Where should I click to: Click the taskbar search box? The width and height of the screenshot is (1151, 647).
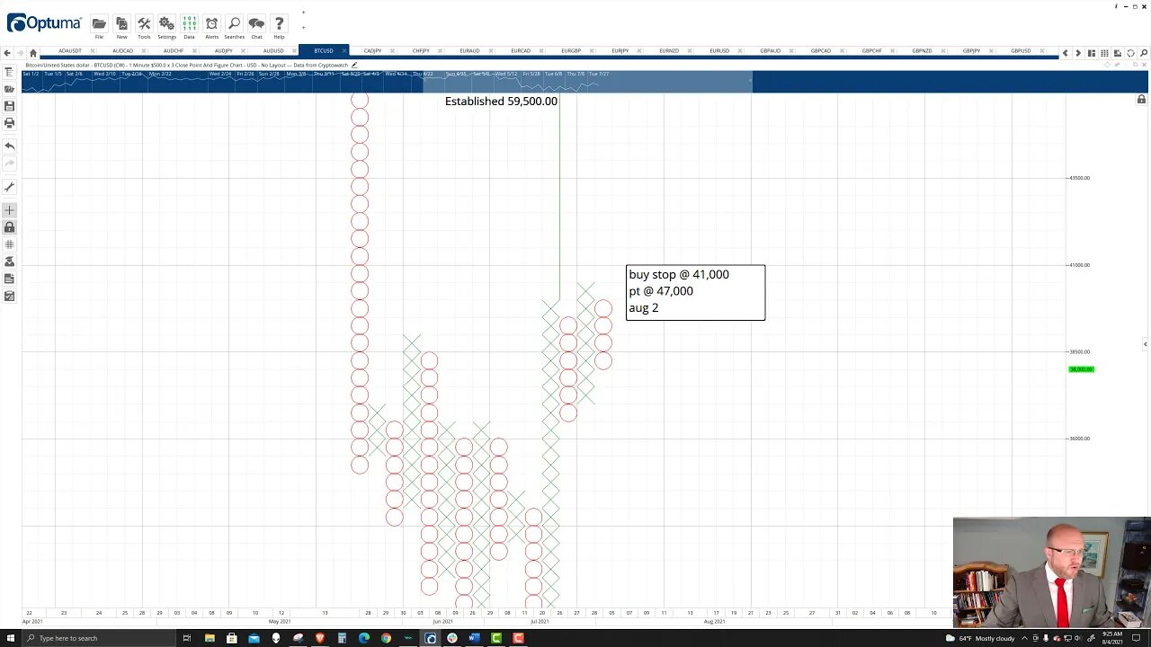[x=101, y=638]
